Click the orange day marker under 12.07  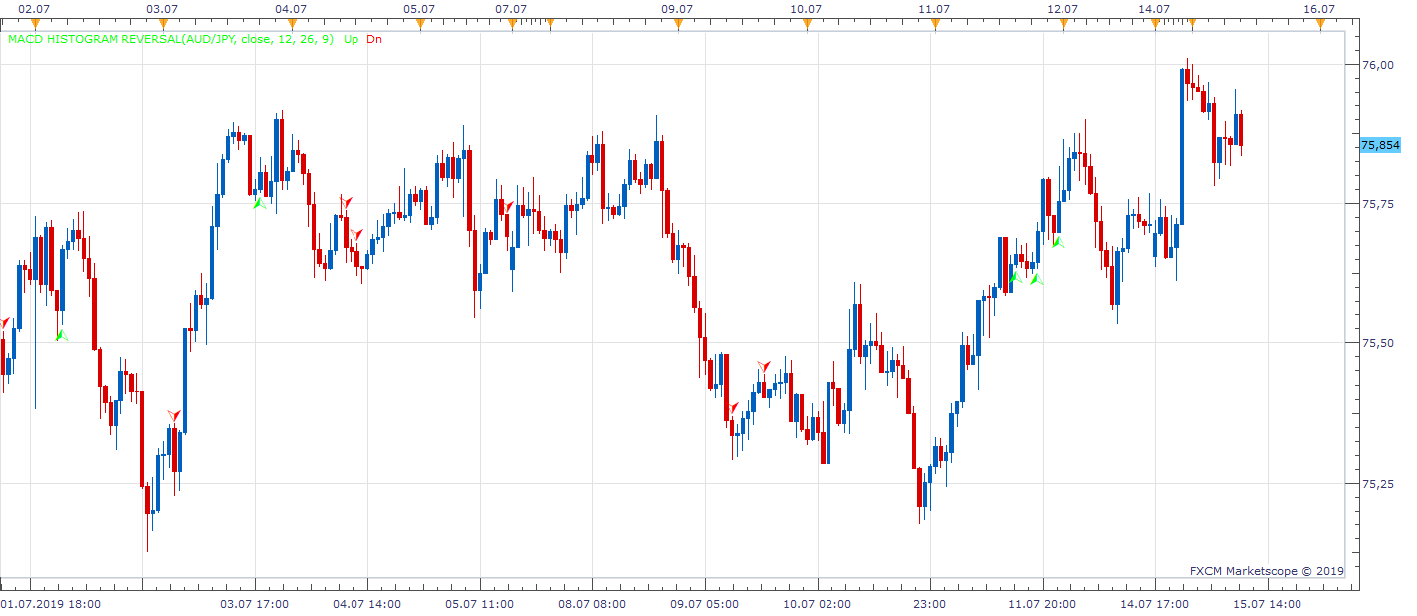coord(1063,24)
